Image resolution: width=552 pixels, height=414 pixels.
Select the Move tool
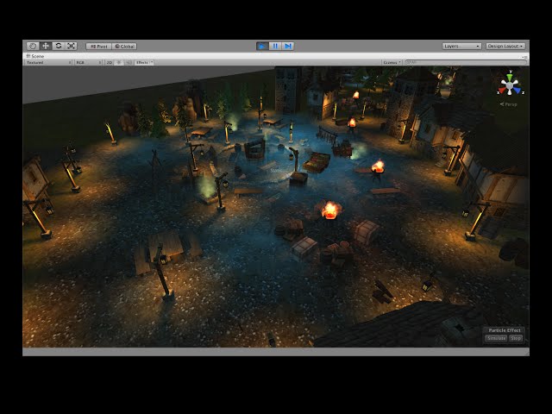click(x=46, y=46)
